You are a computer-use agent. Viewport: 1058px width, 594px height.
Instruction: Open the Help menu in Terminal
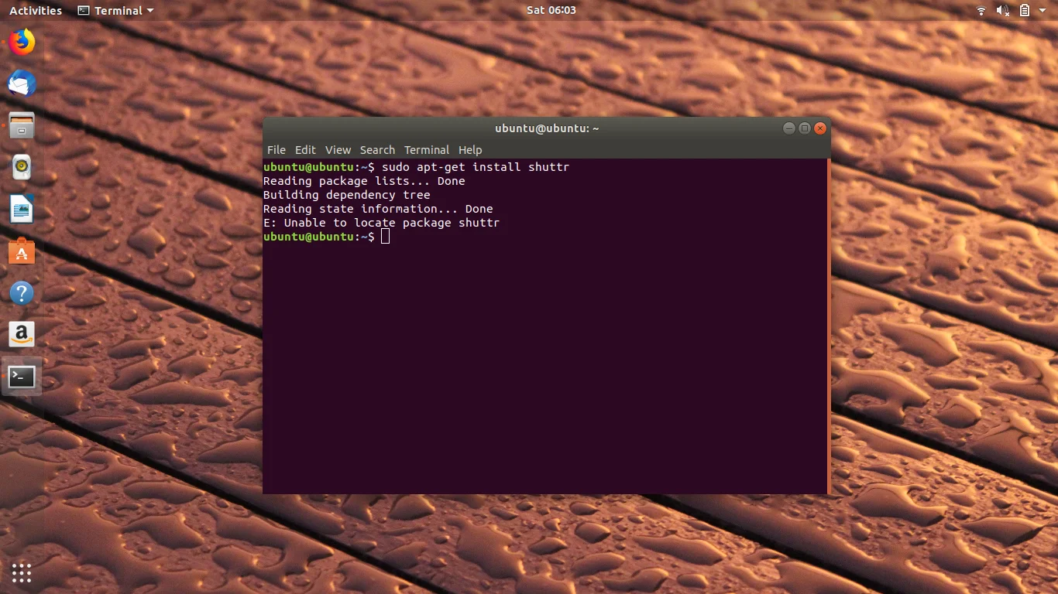[470, 150]
